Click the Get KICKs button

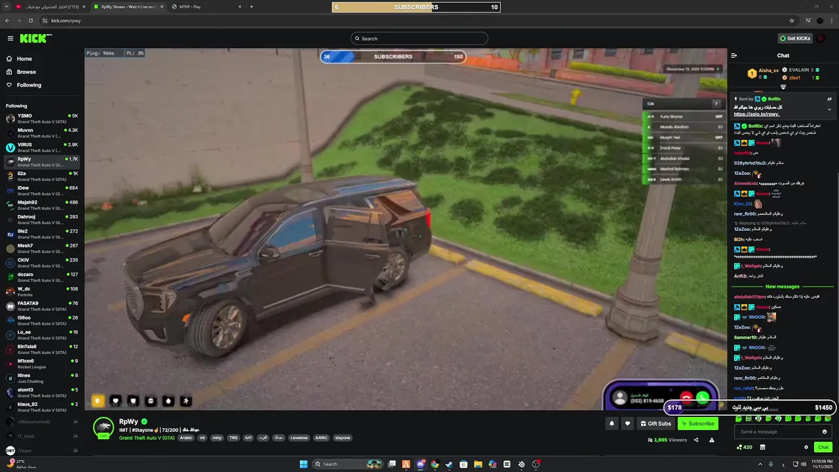point(795,39)
